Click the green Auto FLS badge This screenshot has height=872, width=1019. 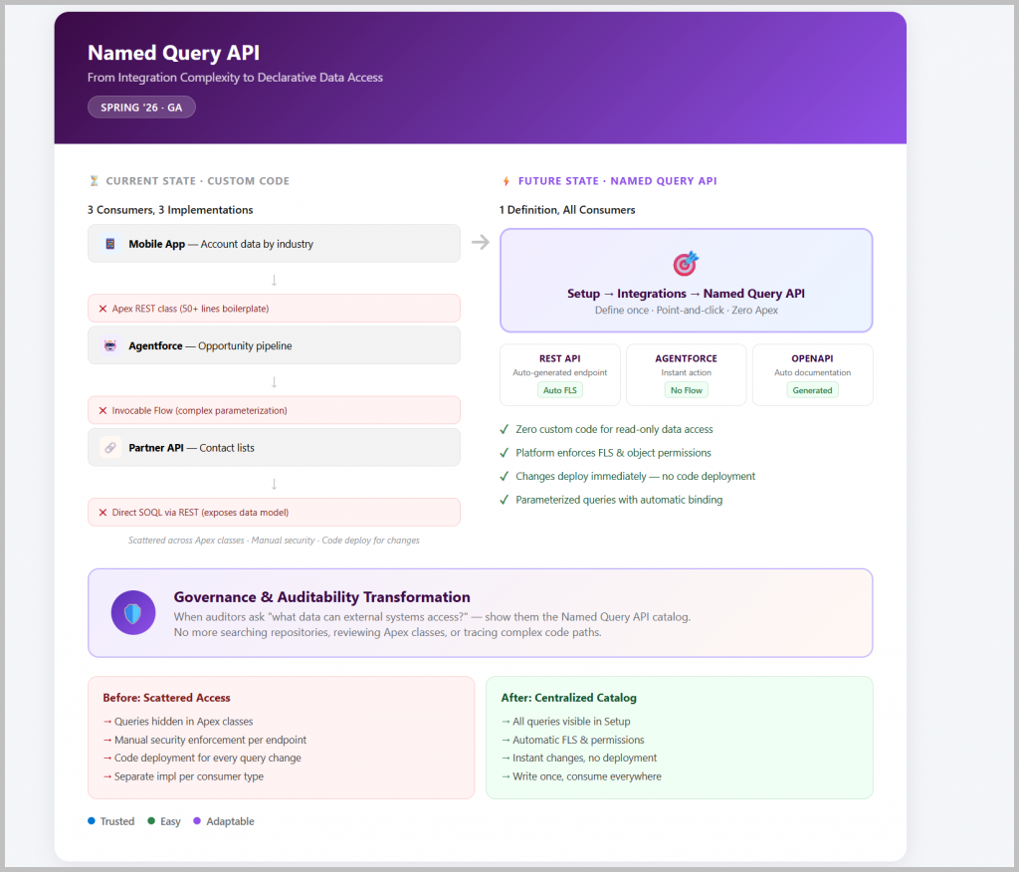[x=559, y=390]
